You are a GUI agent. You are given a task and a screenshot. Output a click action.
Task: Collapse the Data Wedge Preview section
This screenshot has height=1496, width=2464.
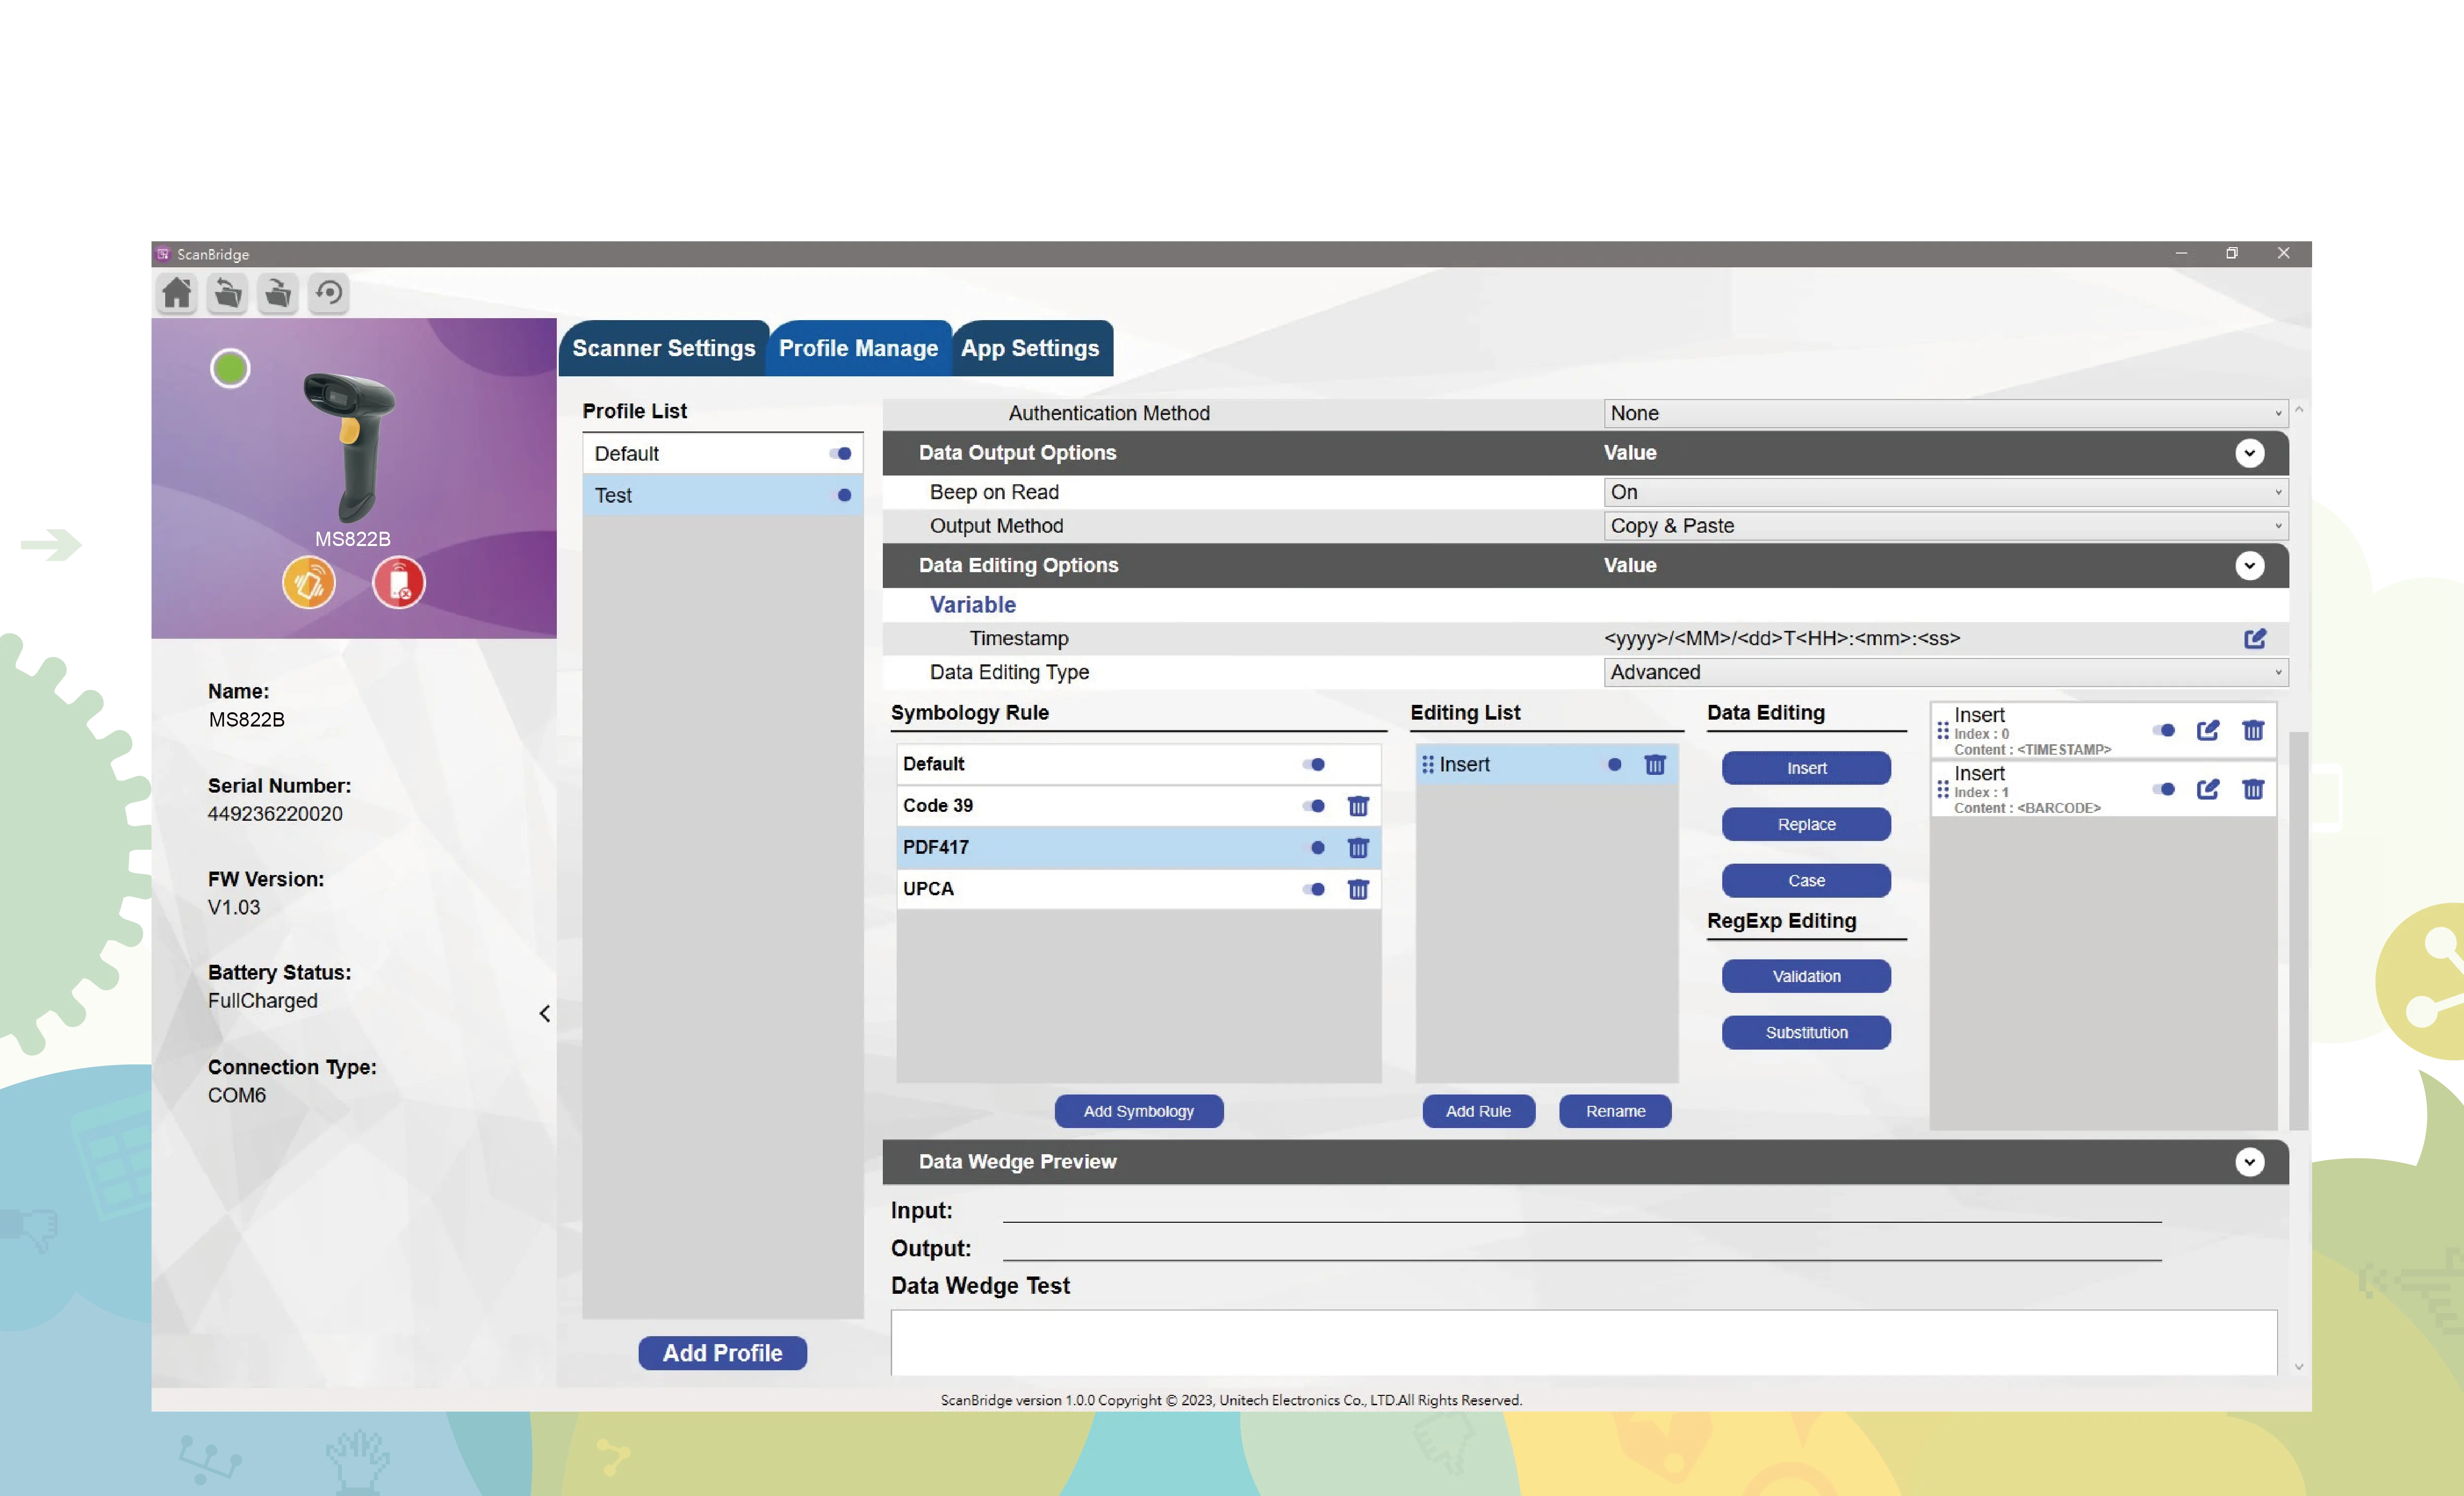2249,1162
